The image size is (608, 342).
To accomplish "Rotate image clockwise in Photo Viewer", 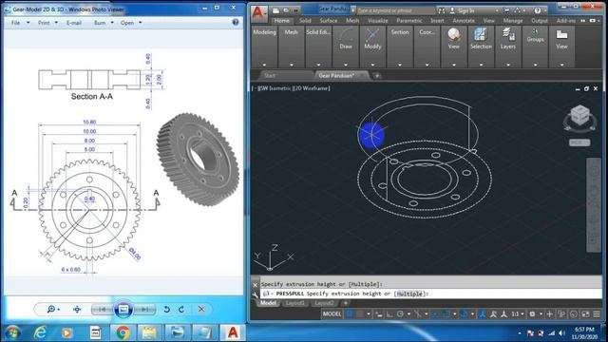I will pyautogui.click(x=181, y=309).
